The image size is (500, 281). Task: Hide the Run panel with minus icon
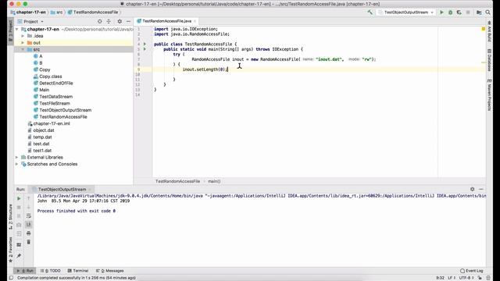click(481, 189)
